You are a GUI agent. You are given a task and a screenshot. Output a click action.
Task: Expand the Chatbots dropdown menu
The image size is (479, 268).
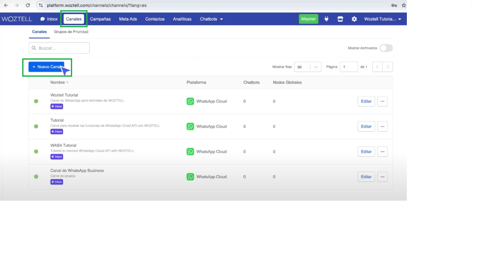[x=211, y=19]
